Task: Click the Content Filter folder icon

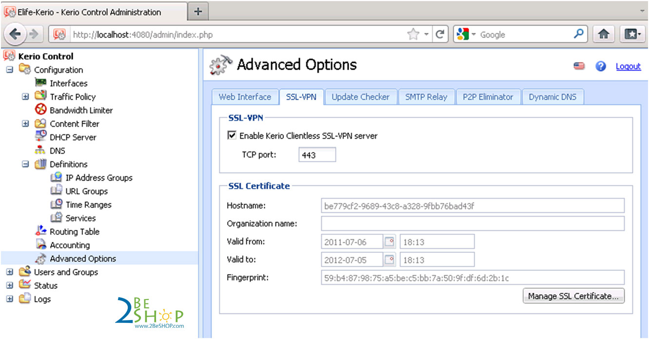Action: click(41, 124)
